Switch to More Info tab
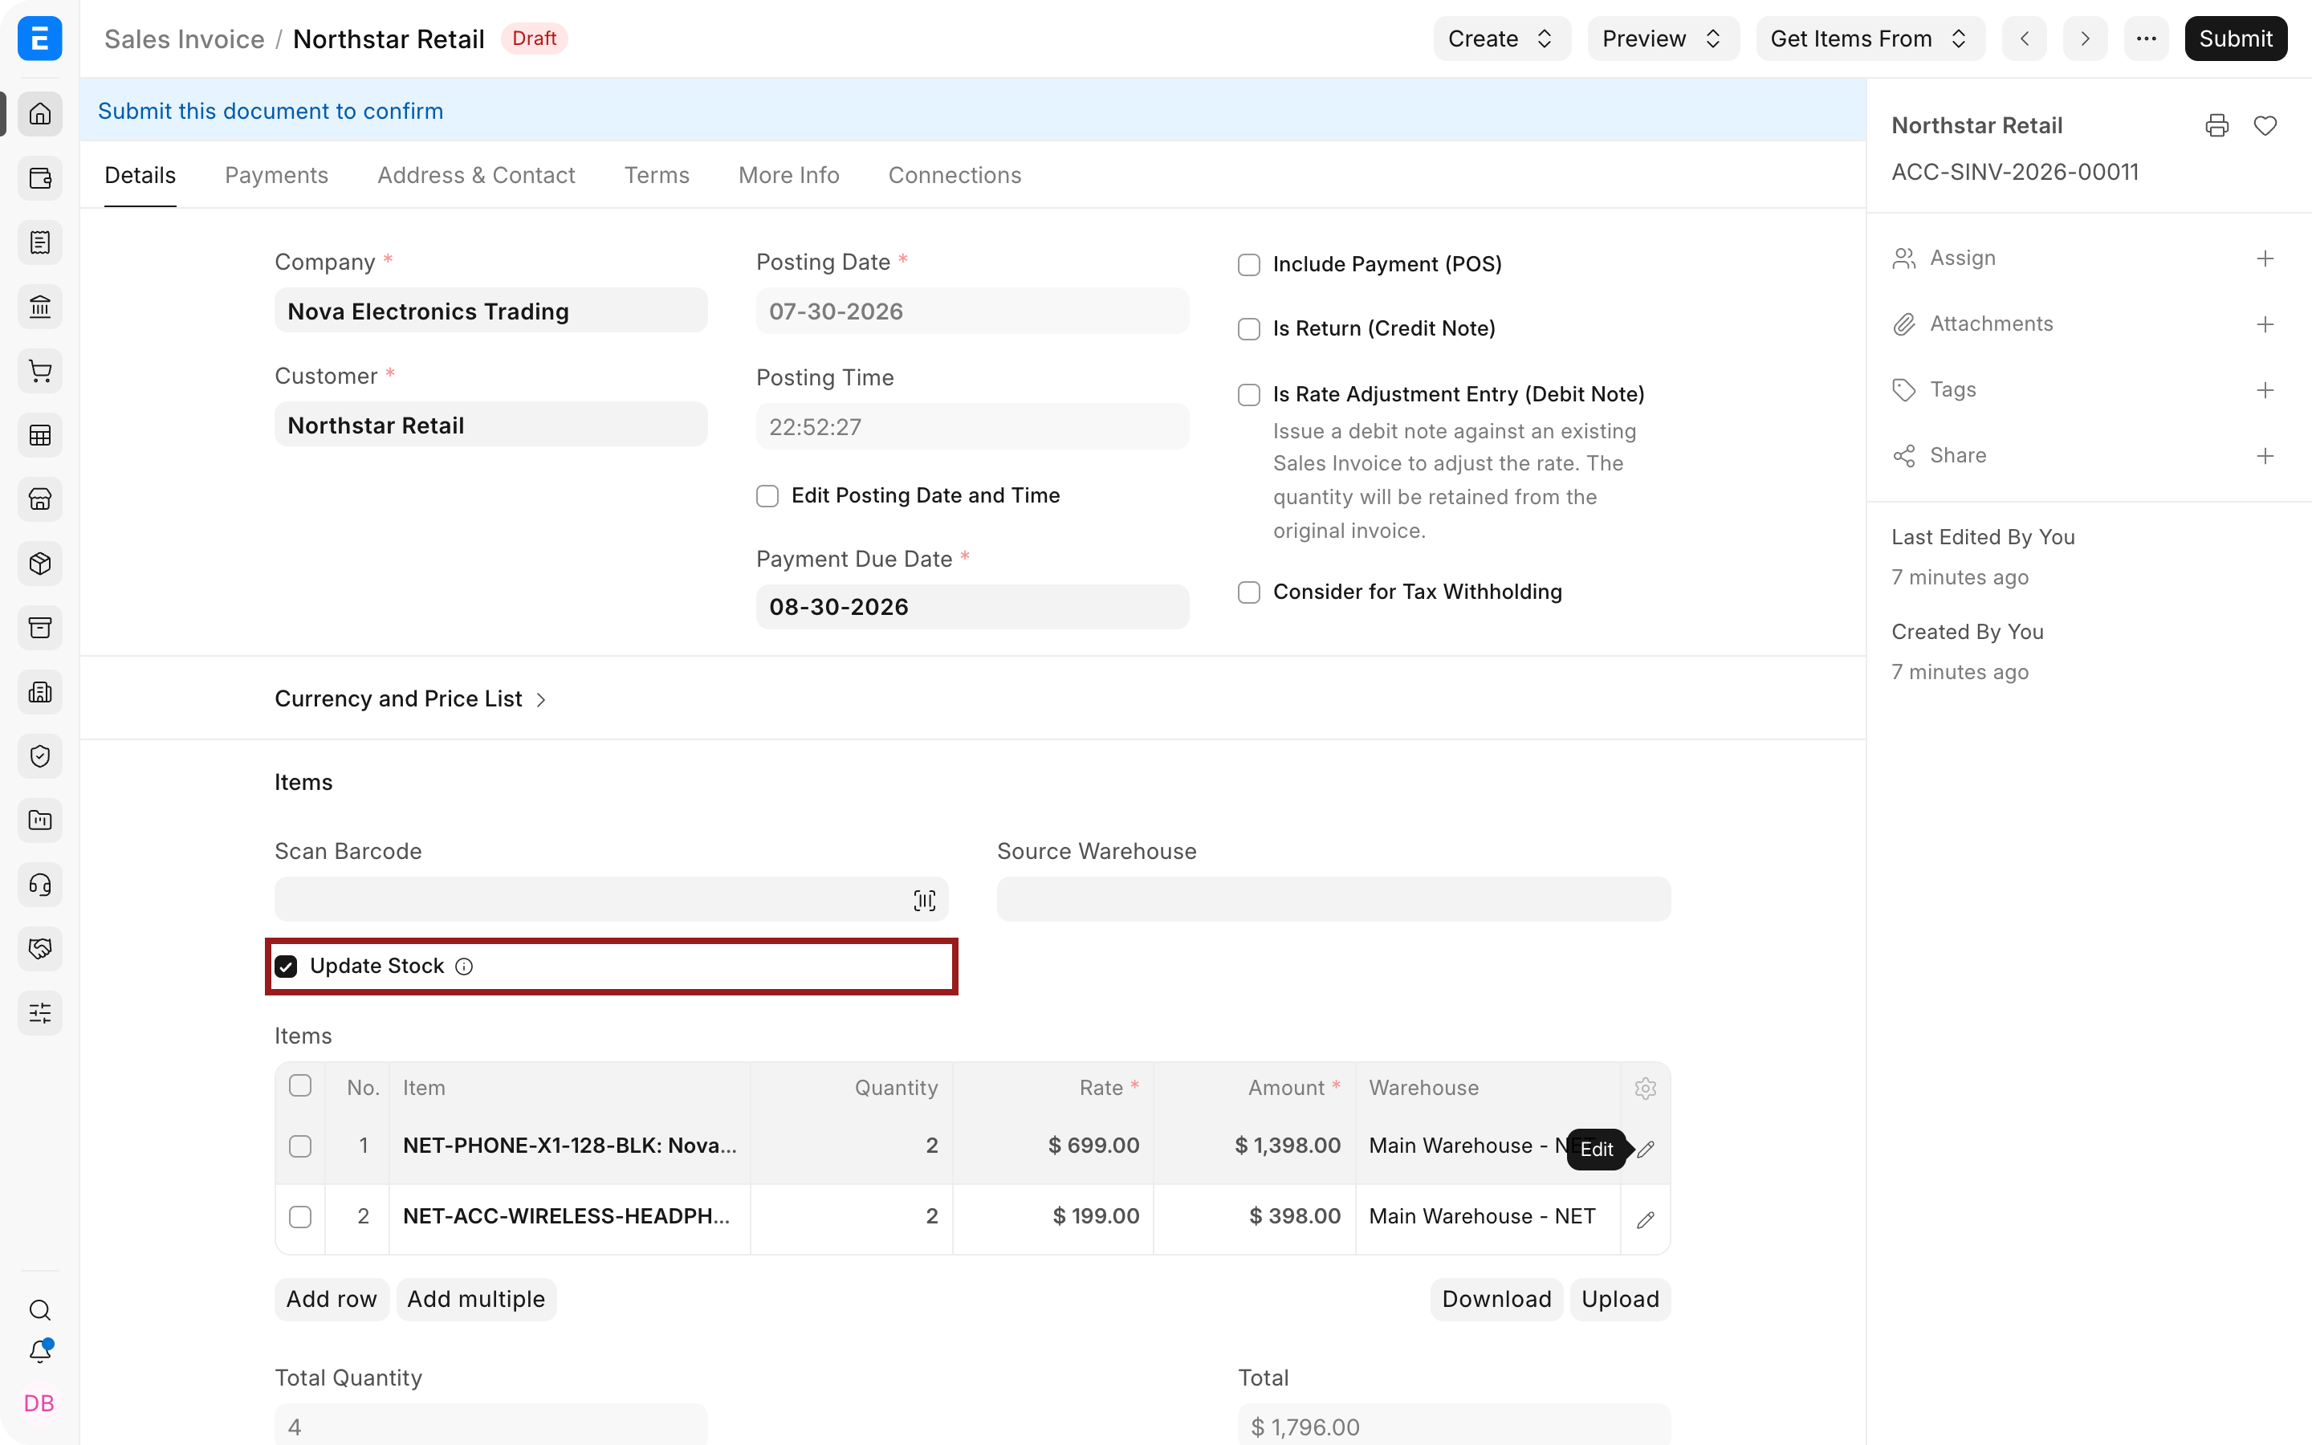 click(x=788, y=175)
